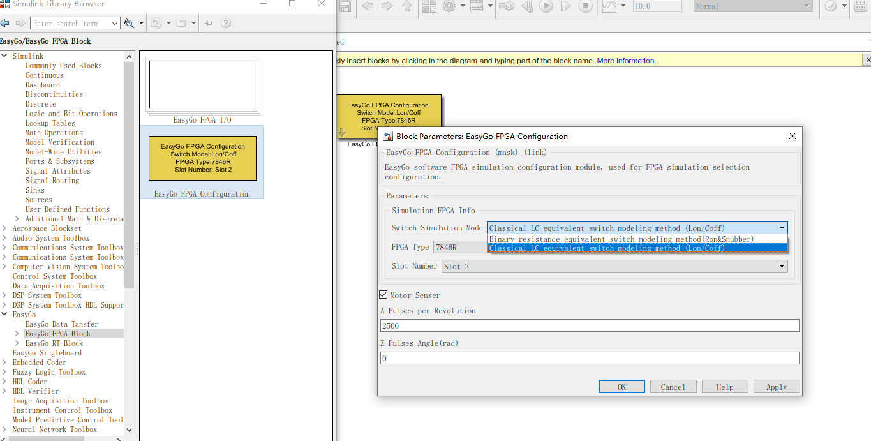Click the block search magnifier icon
The height and width of the screenshot is (441, 871).
point(129,23)
